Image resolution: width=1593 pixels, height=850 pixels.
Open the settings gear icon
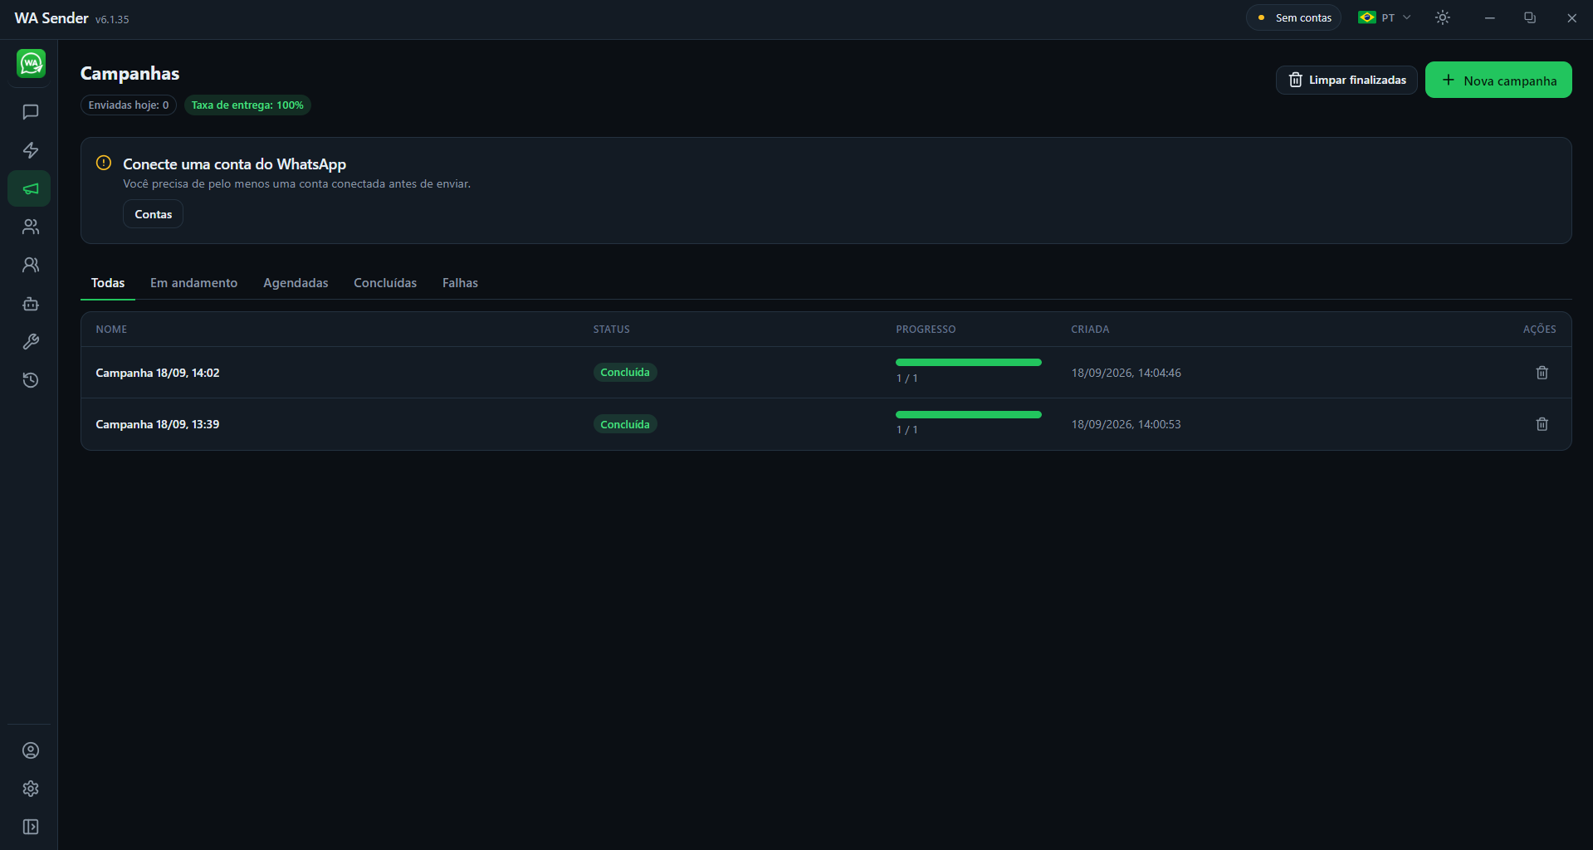click(31, 789)
